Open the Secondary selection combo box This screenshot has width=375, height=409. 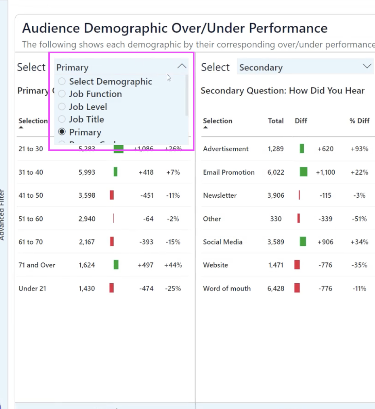click(298, 67)
